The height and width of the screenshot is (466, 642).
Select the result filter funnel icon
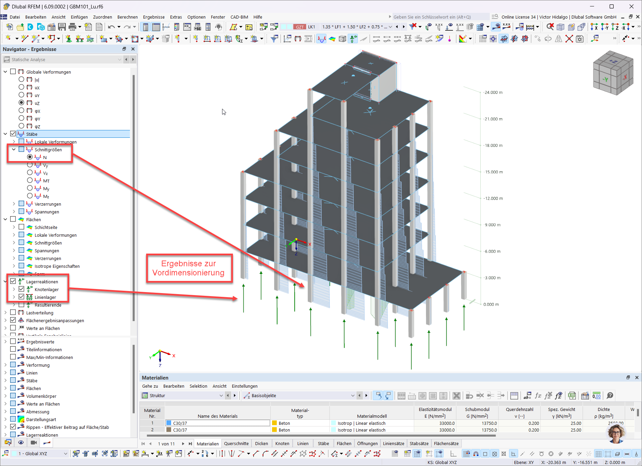[x=274, y=38]
